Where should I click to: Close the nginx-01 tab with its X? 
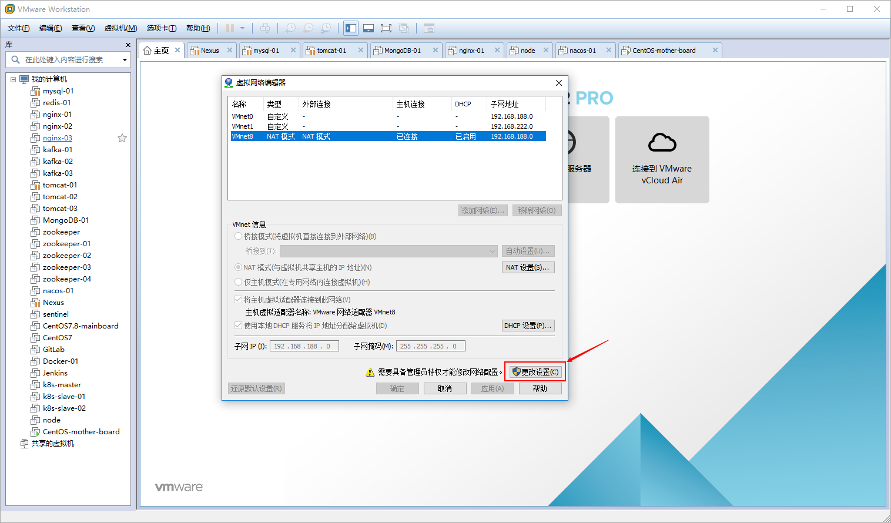(x=497, y=51)
